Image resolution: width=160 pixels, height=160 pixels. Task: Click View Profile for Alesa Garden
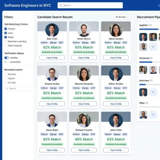coord(116,58)
